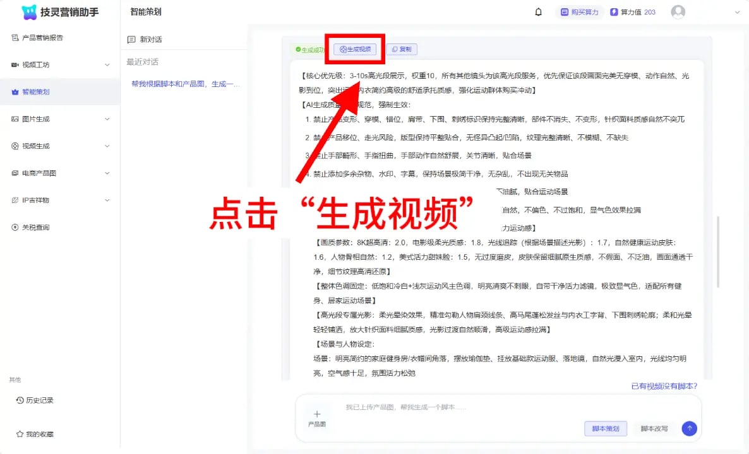The width and height of the screenshot is (749, 454).
Task: Click the 最近对话 heading
Action: (142, 62)
